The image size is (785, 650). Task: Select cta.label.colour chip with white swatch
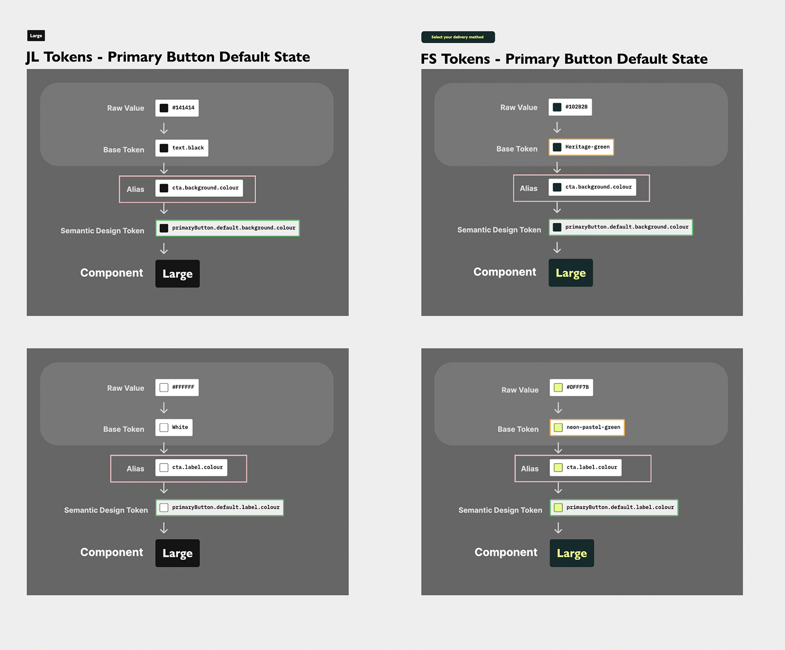191,468
